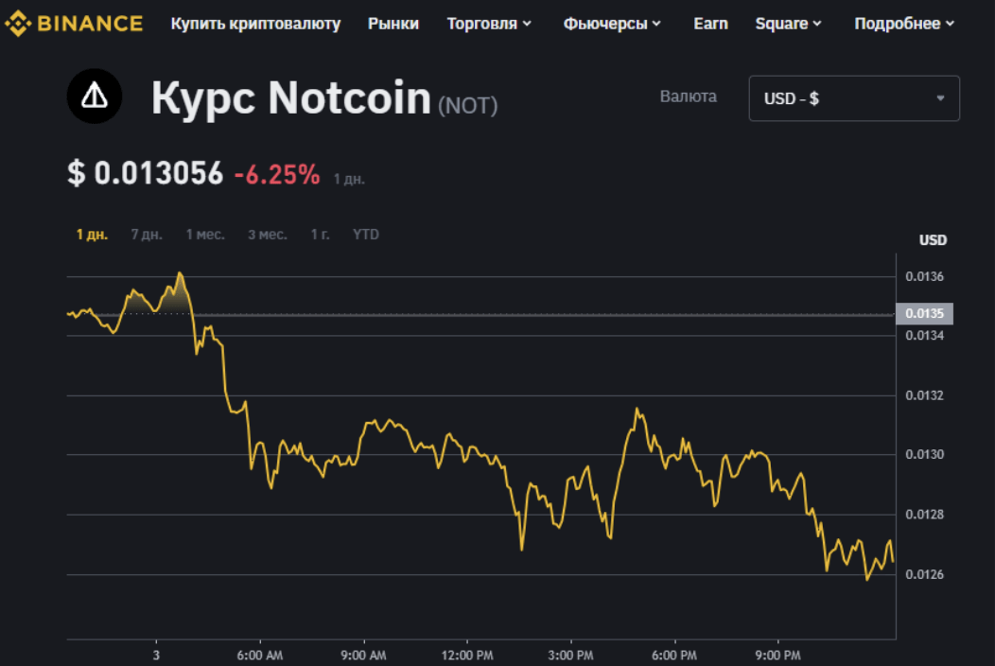This screenshot has width=995, height=666.
Task: Open the Earn page
Action: pyautogui.click(x=710, y=24)
